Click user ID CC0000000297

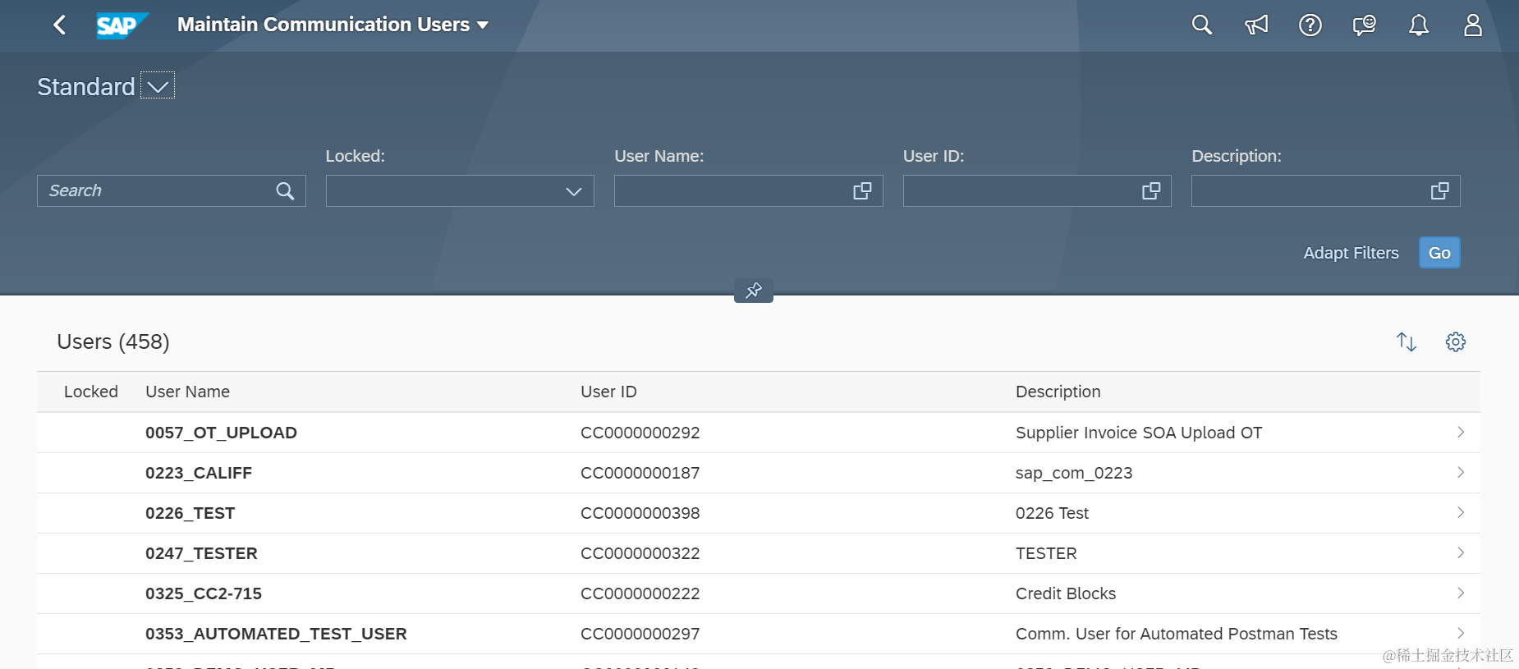point(640,634)
